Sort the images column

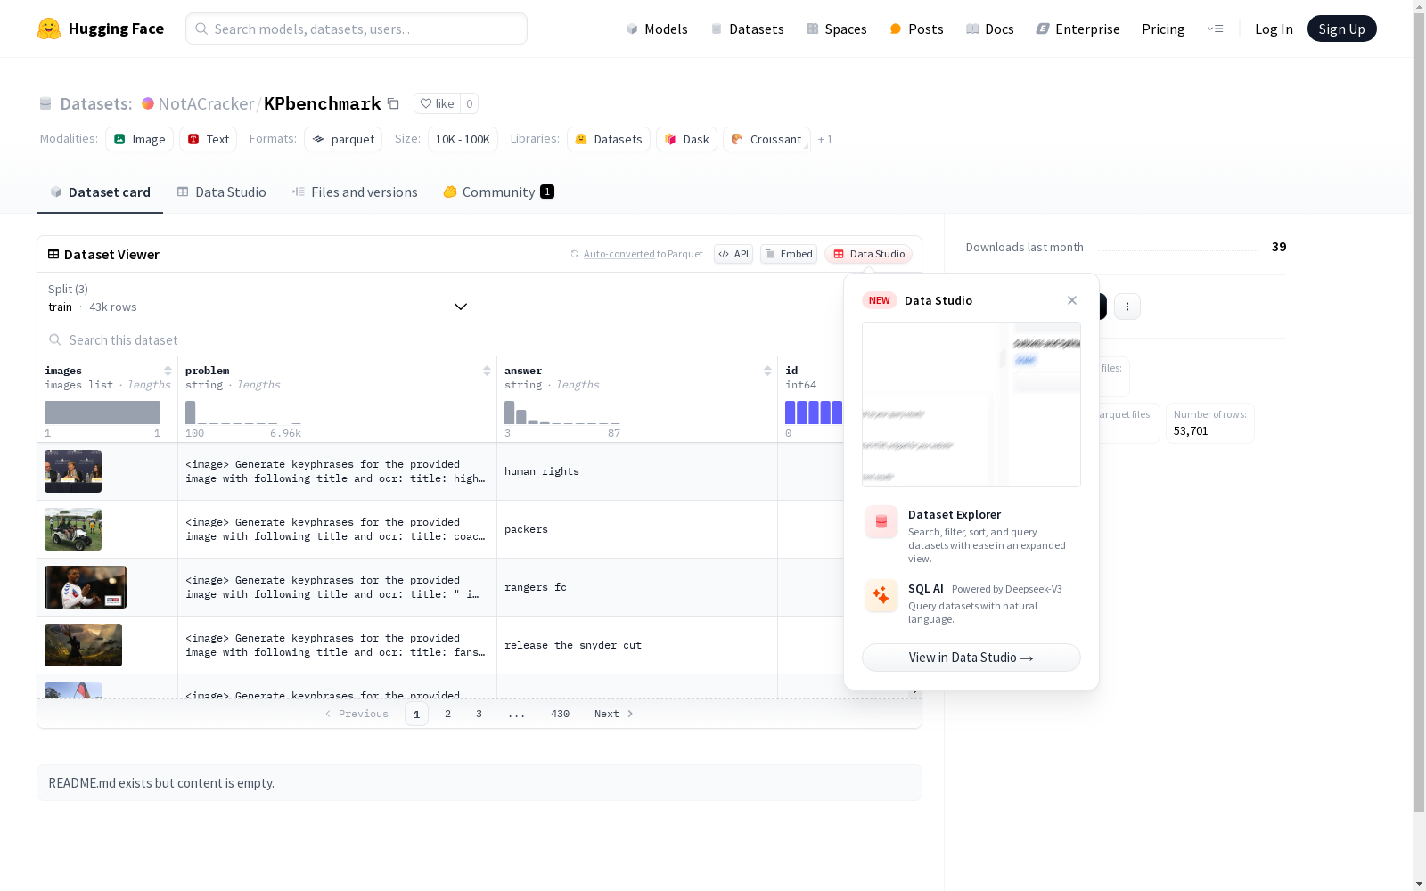pyautogui.click(x=168, y=371)
